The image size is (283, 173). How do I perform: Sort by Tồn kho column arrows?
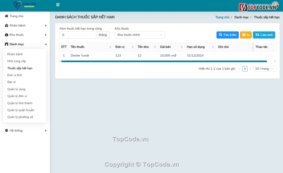tap(155, 47)
